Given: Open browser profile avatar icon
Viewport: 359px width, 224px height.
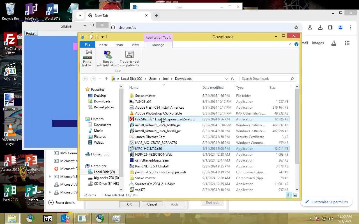Looking at the screenshot, I should tap(340, 27).
